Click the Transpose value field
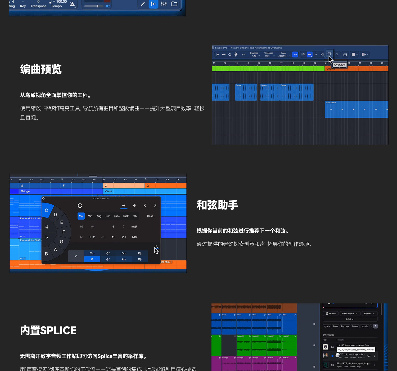 (38, 2)
